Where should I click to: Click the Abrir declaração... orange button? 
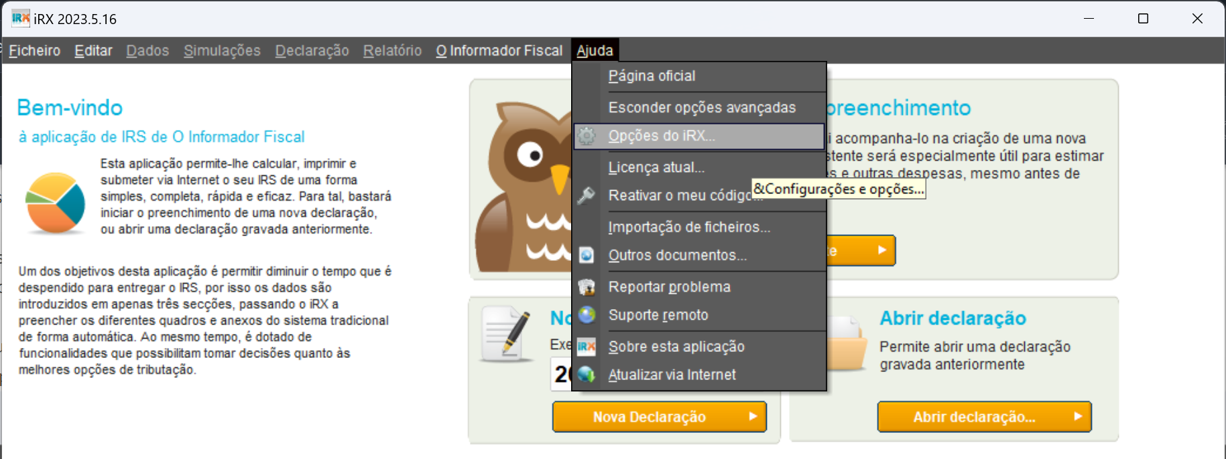click(985, 417)
